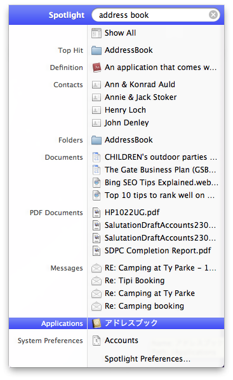Open message RE: Camping at Ty Parke – 1...
Screen dimensions: 233x380
(x=160, y=268)
